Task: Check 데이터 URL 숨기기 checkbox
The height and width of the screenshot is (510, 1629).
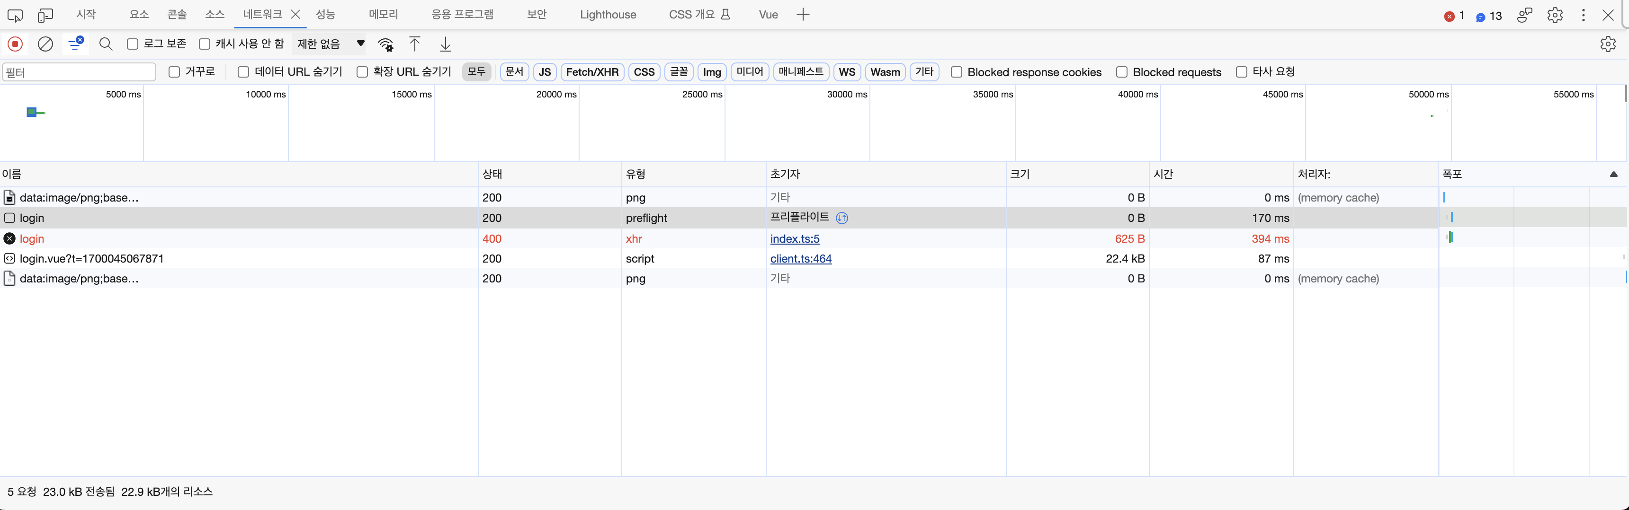Action: pos(243,72)
